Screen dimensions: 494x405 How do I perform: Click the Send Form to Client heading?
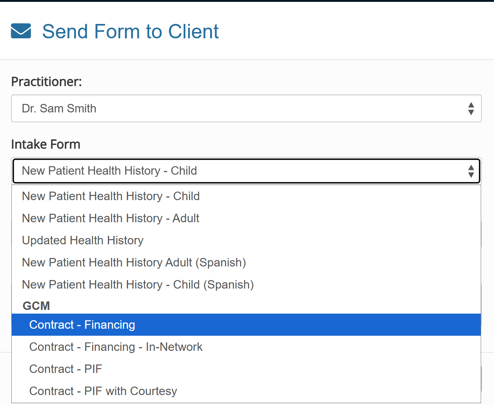[x=130, y=31]
